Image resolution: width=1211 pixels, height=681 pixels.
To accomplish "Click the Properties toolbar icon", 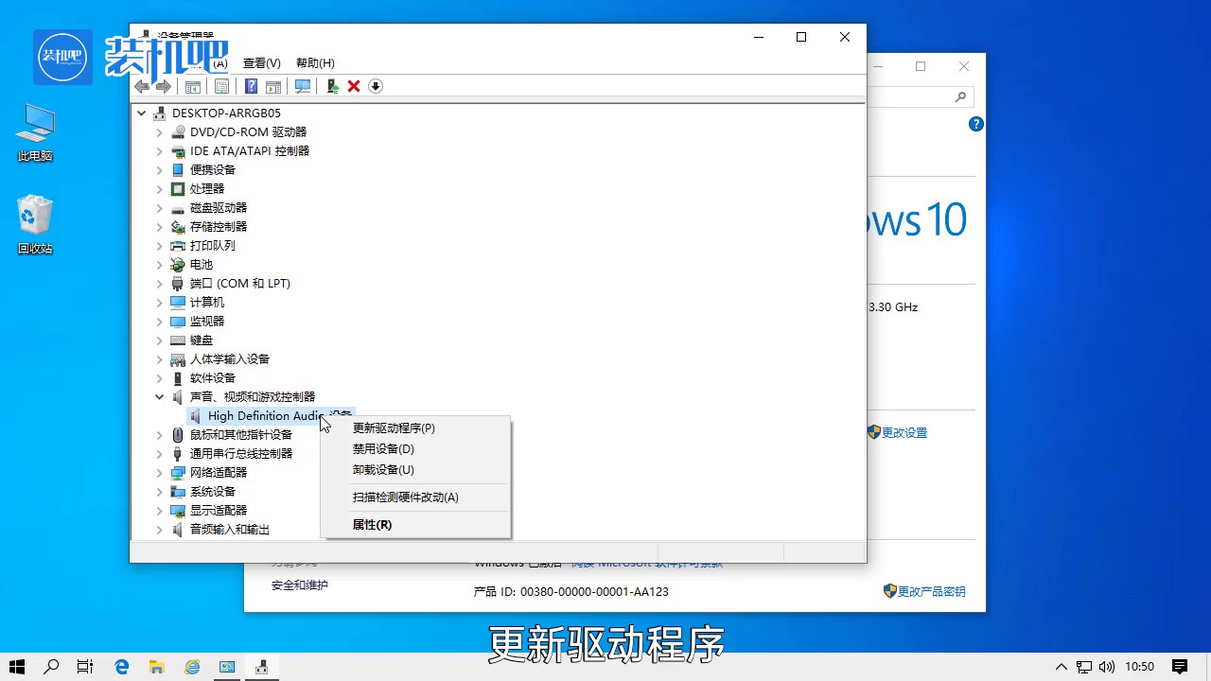I will pyautogui.click(x=221, y=86).
